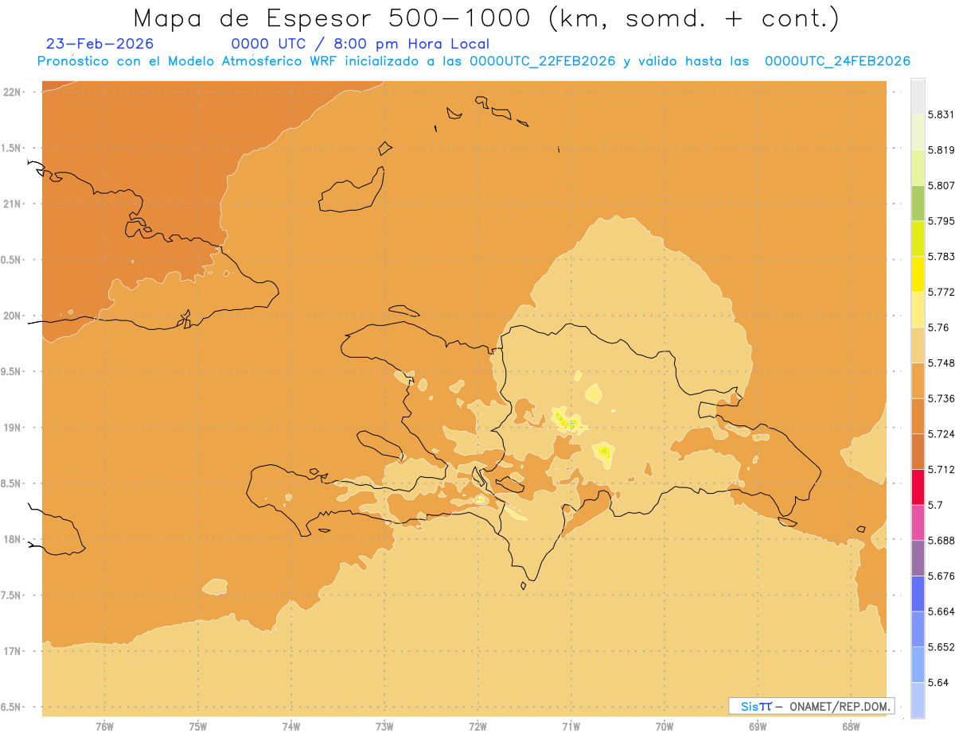Pick the purple swatch between 5.676 and 5.688
955x737 pixels.
[918, 557]
